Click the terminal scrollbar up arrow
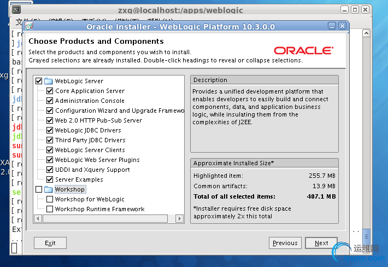Viewport: 388px width, 267px height. pyautogui.click(x=366, y=33)
